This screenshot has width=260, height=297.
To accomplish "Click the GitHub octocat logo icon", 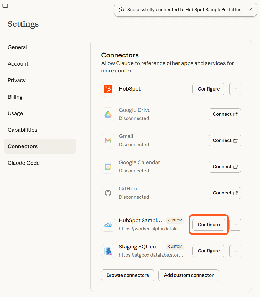I will tap(108, 193).
